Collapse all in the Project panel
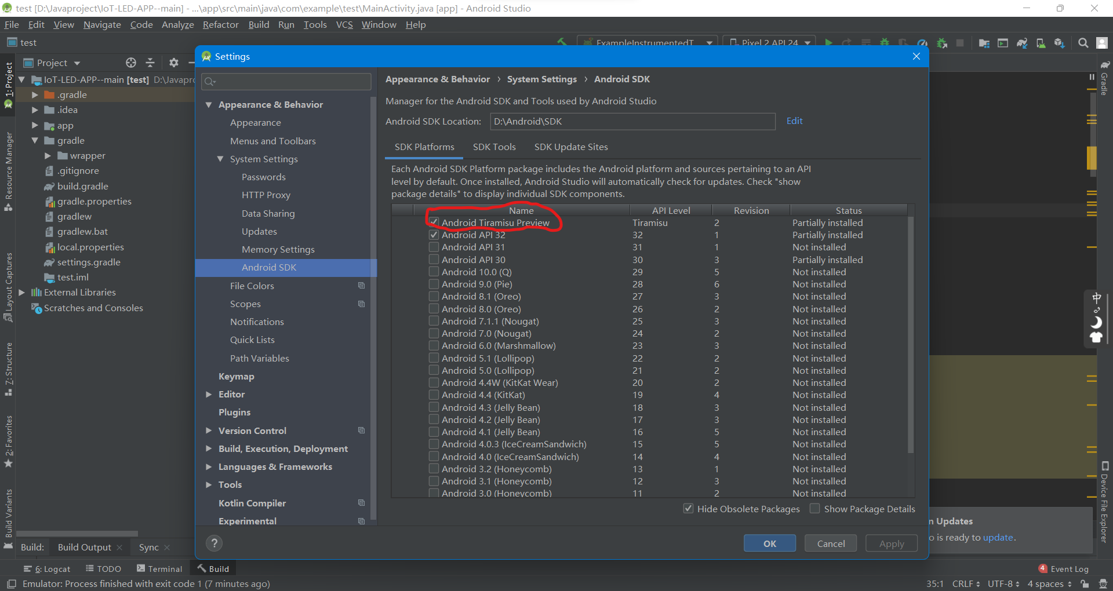Screen dimensions: 1113x591 click(x=150, y=63)
